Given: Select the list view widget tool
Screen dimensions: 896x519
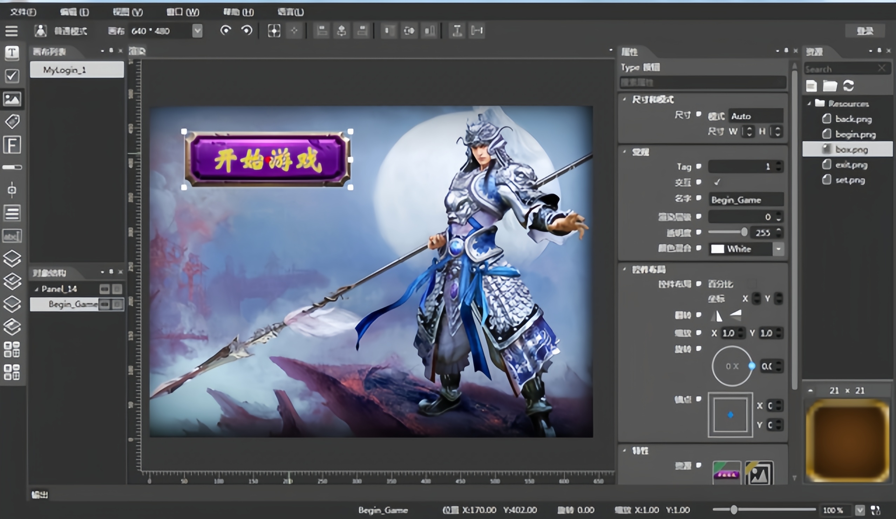Looking at the screenshot, I should click(x=12, y=213).
